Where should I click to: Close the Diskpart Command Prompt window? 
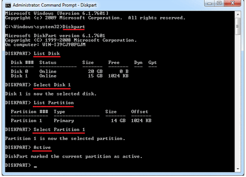pos(233,3)
